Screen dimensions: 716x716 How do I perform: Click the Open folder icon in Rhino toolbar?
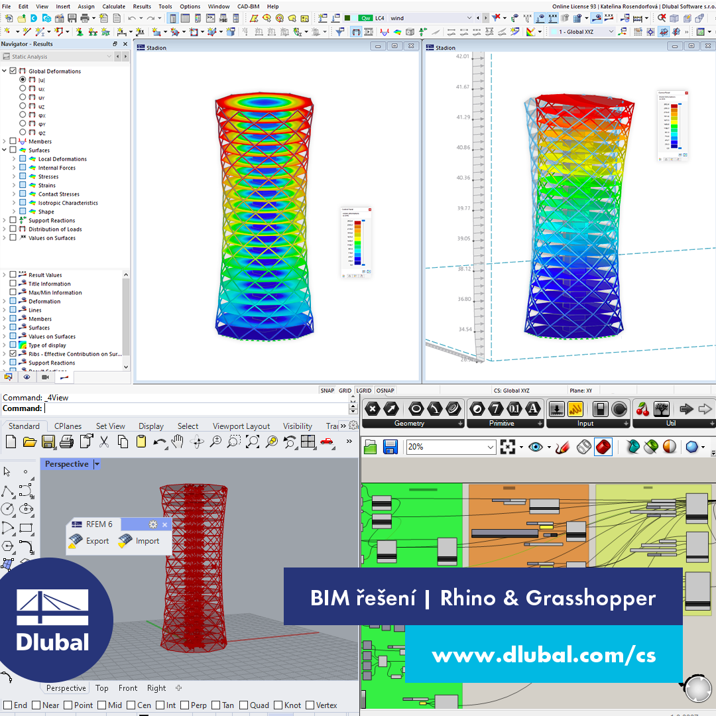[30, 442]
